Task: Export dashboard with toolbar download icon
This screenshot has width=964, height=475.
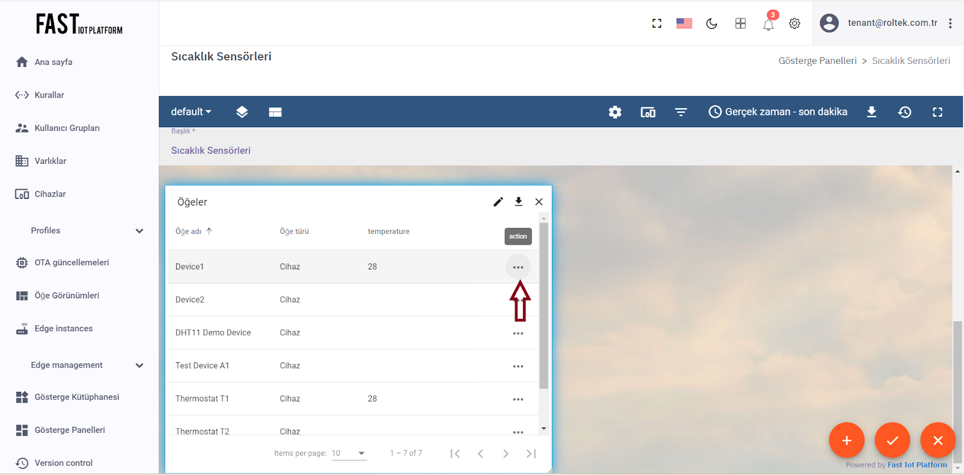Action: point(871,112)
